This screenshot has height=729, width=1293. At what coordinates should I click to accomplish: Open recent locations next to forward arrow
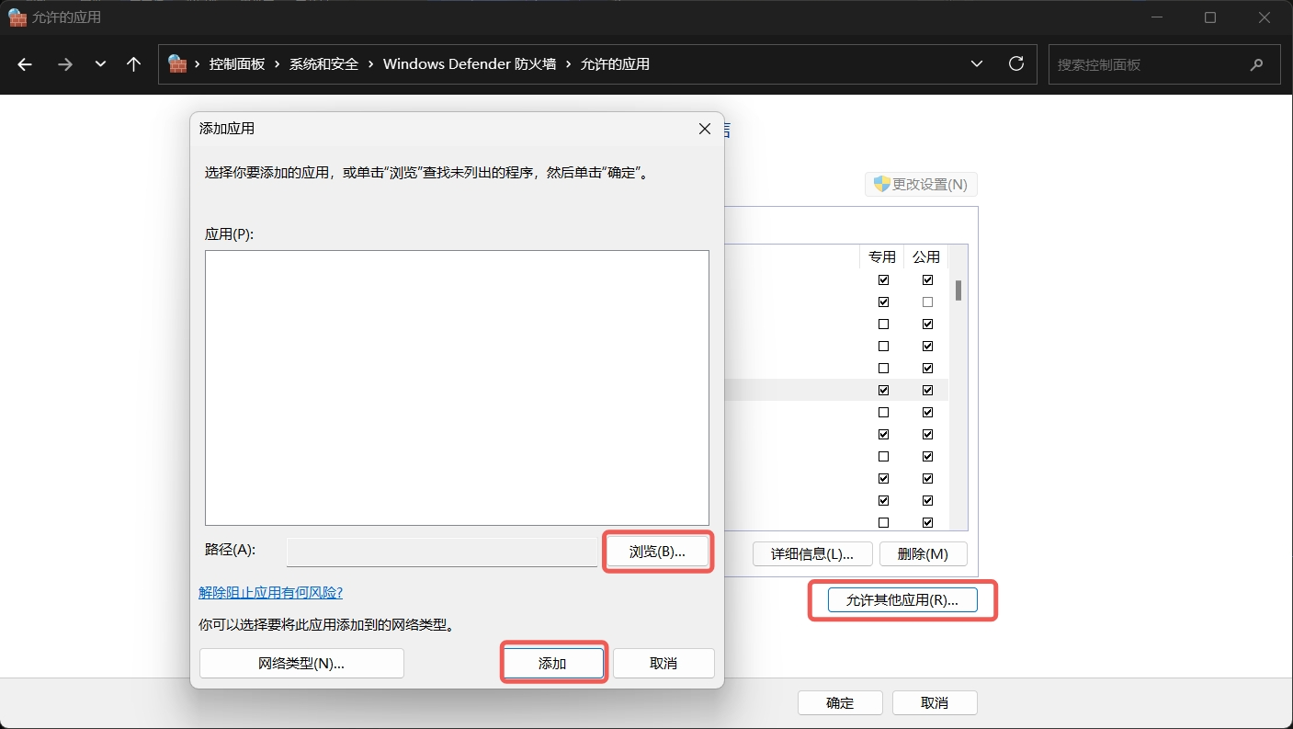click(x=100, y=63)
